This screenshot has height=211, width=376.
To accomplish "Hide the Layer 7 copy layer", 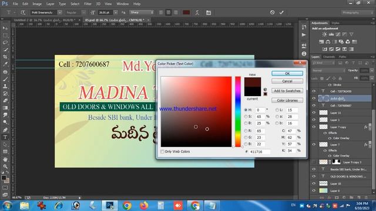I will [x=314, y=127].
